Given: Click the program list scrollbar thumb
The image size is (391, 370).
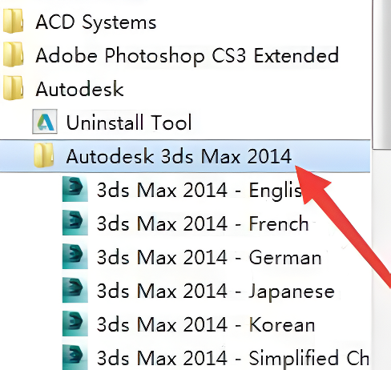Looking at the screenshot, I should click(x=382, y=74).
